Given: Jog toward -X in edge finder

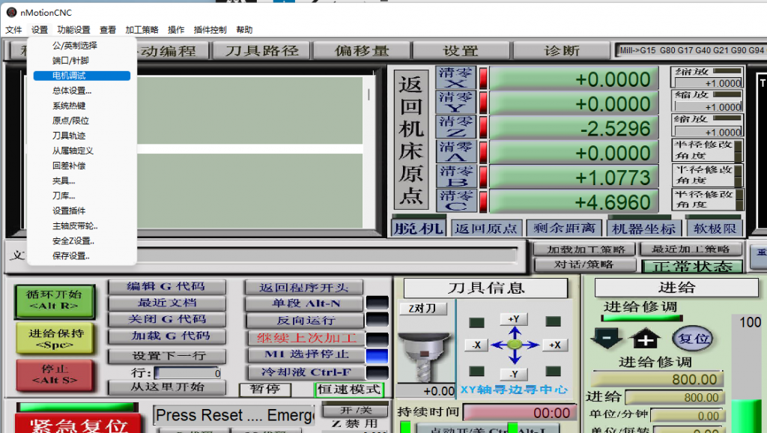Looking at the screenshot, I should tap(476, 345).
